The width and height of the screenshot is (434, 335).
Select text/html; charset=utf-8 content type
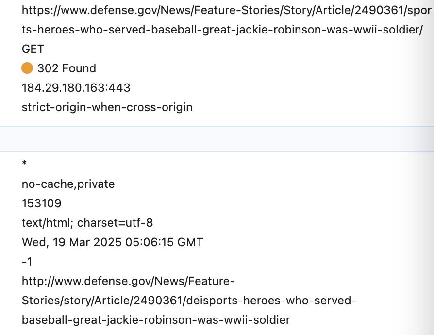[87, 223]
